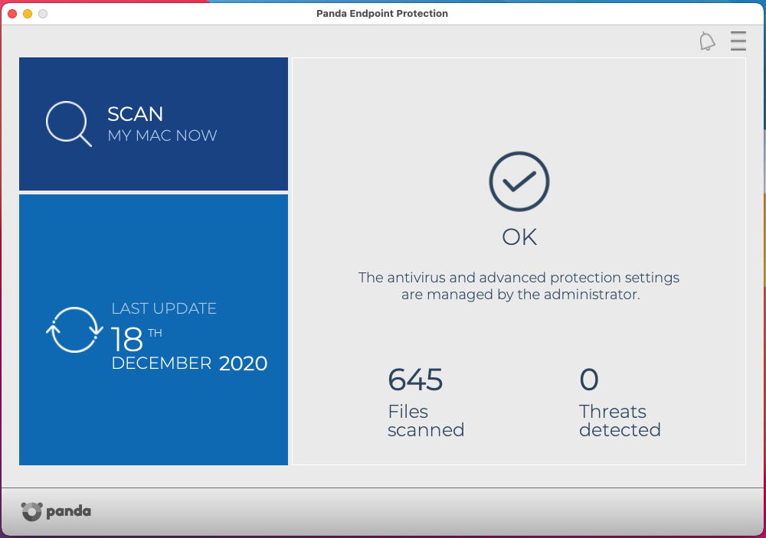This screenshot has width=766, height=538.
Task: Click the OK checkmark status icon
Action: [519, 181]
